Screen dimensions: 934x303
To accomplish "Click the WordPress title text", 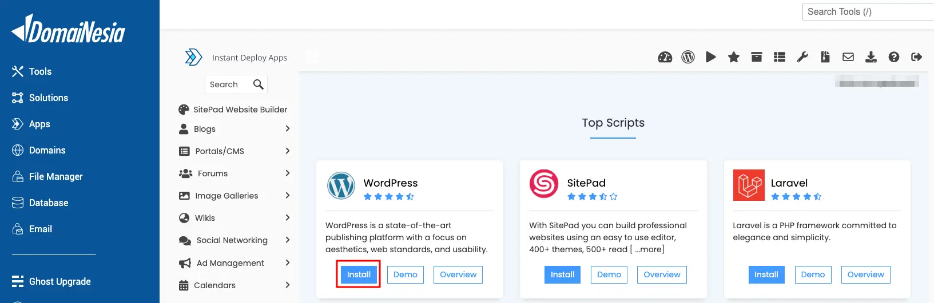I will click(x=391, y=183).
